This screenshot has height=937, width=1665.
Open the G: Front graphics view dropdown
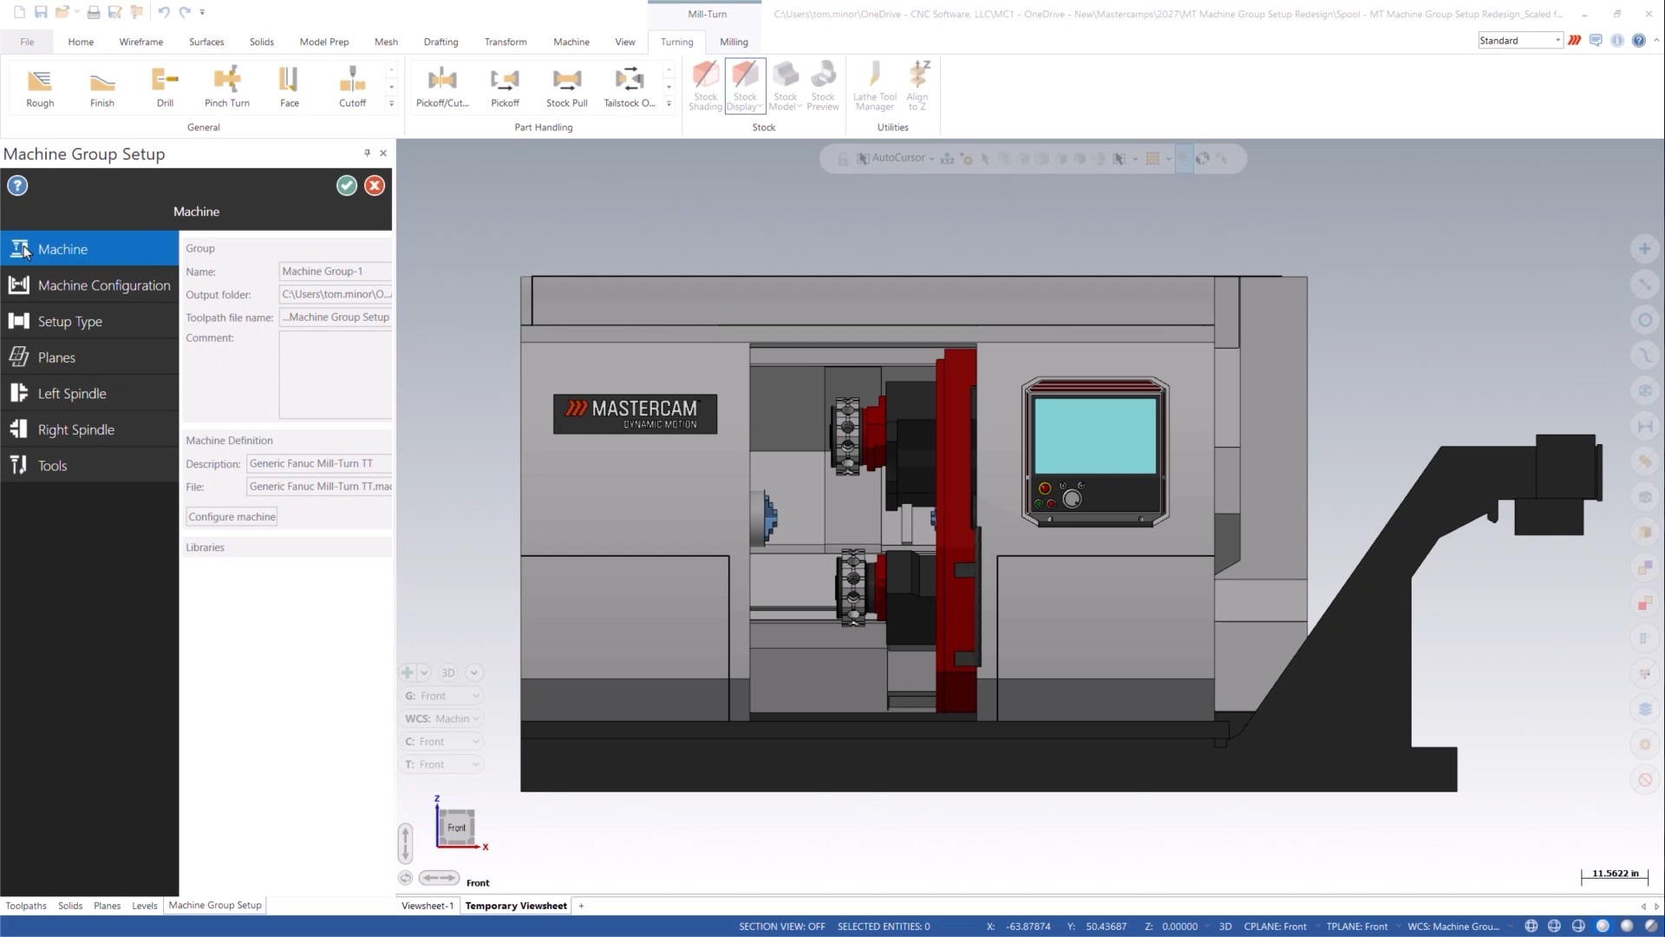(x=441, y=696)
